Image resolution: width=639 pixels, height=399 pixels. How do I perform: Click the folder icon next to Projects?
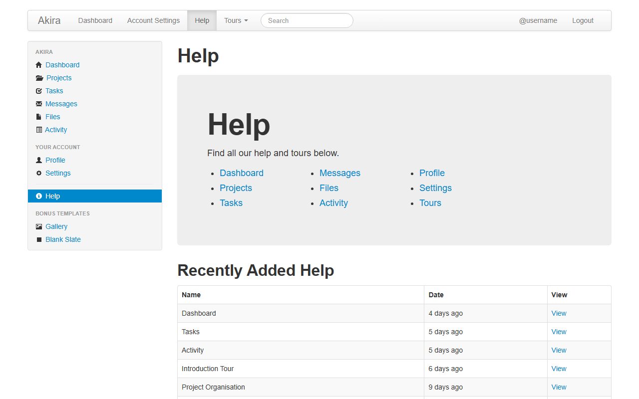39,78
